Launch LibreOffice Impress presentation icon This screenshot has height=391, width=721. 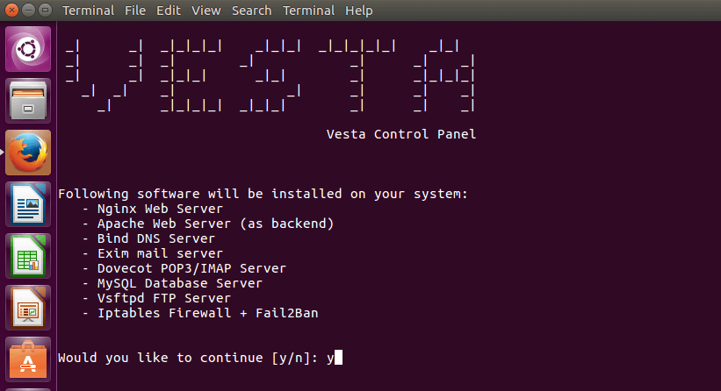(x=28, y=308)
